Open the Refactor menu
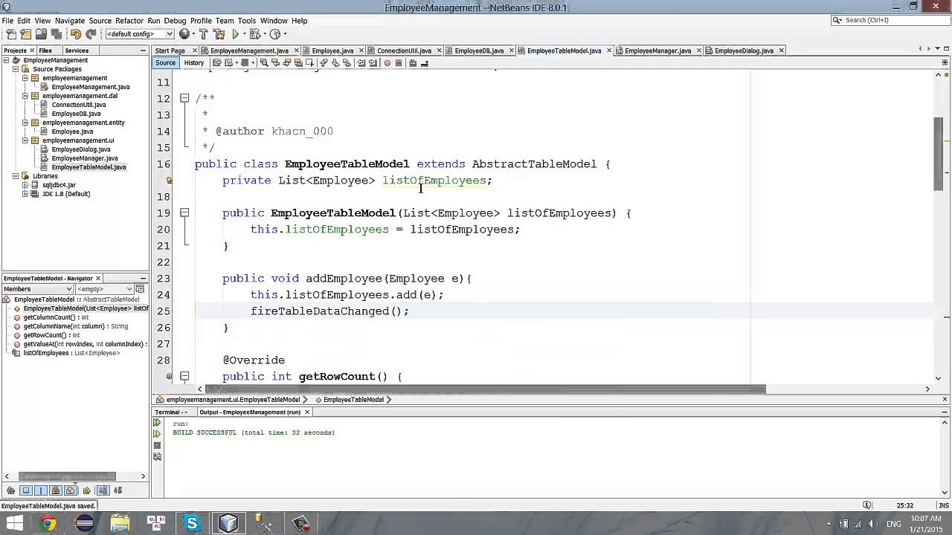This screenshot has width=952, height=535. (129, 21)
